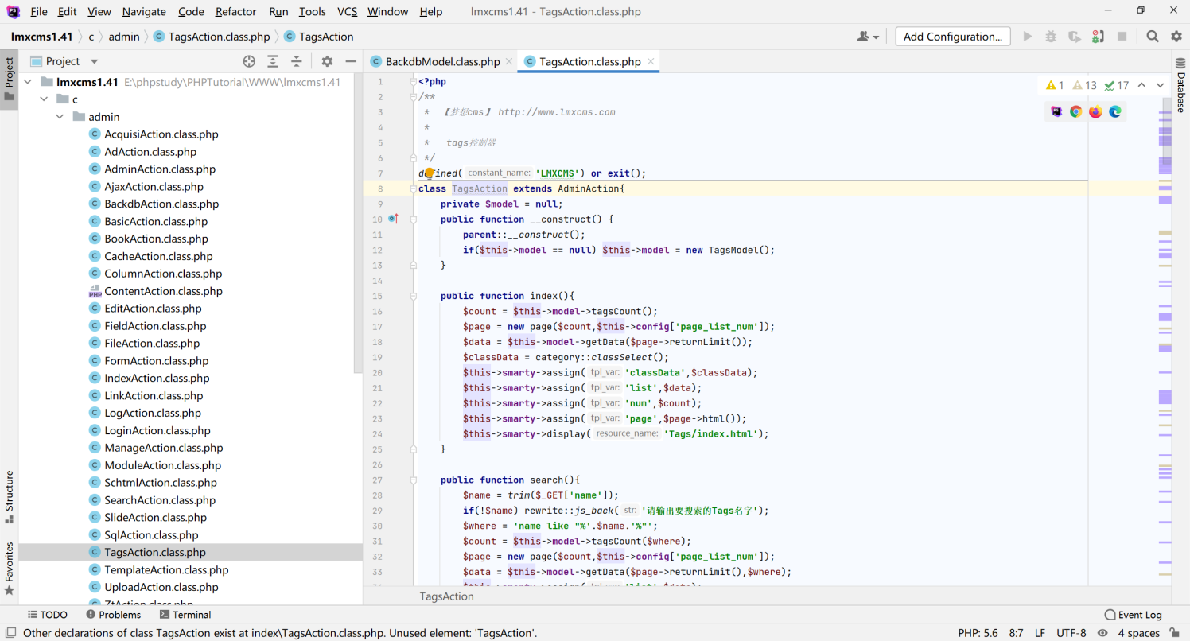Toggle read-only lock icon in status bar

coord(1176,633)
